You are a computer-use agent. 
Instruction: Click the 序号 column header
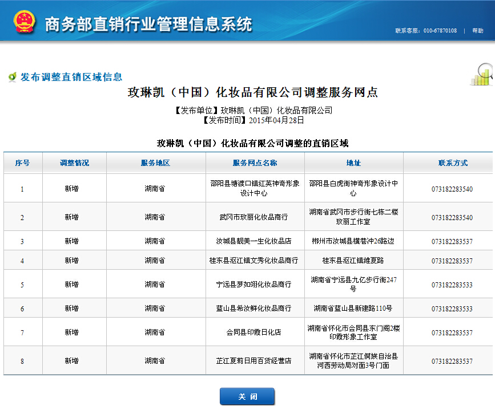(x=22, y=163)
